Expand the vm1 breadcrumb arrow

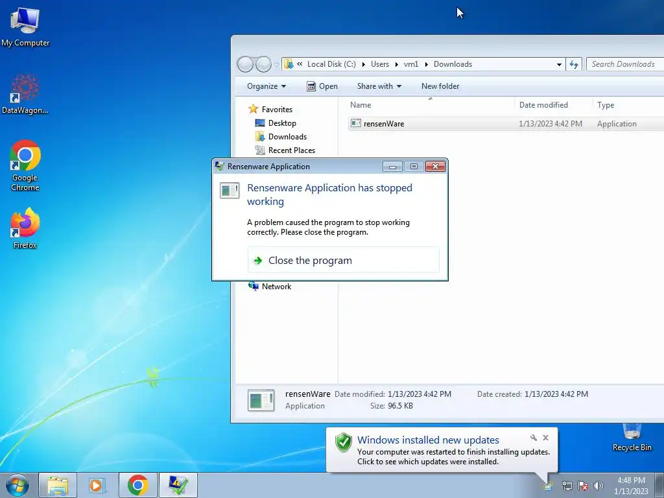(x=426, y=64)
